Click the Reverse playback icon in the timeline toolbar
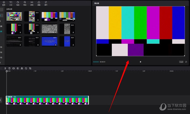The image size is (190, 114). (18, 68)
